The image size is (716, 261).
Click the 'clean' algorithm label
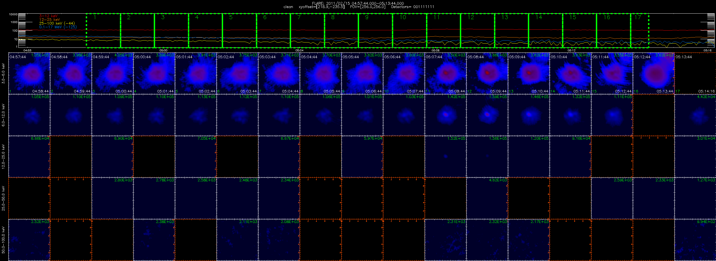click(x=288, y=7)
